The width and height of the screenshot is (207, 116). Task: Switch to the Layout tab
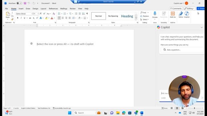coord(43,9)
